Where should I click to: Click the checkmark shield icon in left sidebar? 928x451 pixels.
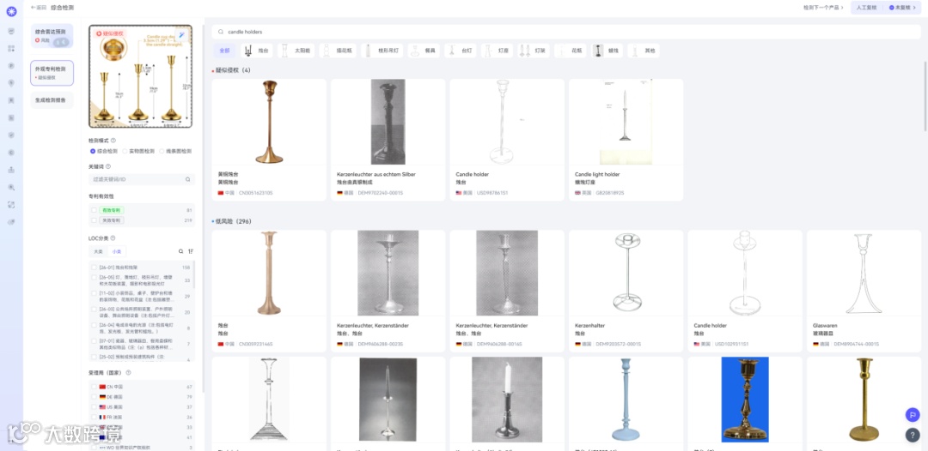[x=11, y=135]
